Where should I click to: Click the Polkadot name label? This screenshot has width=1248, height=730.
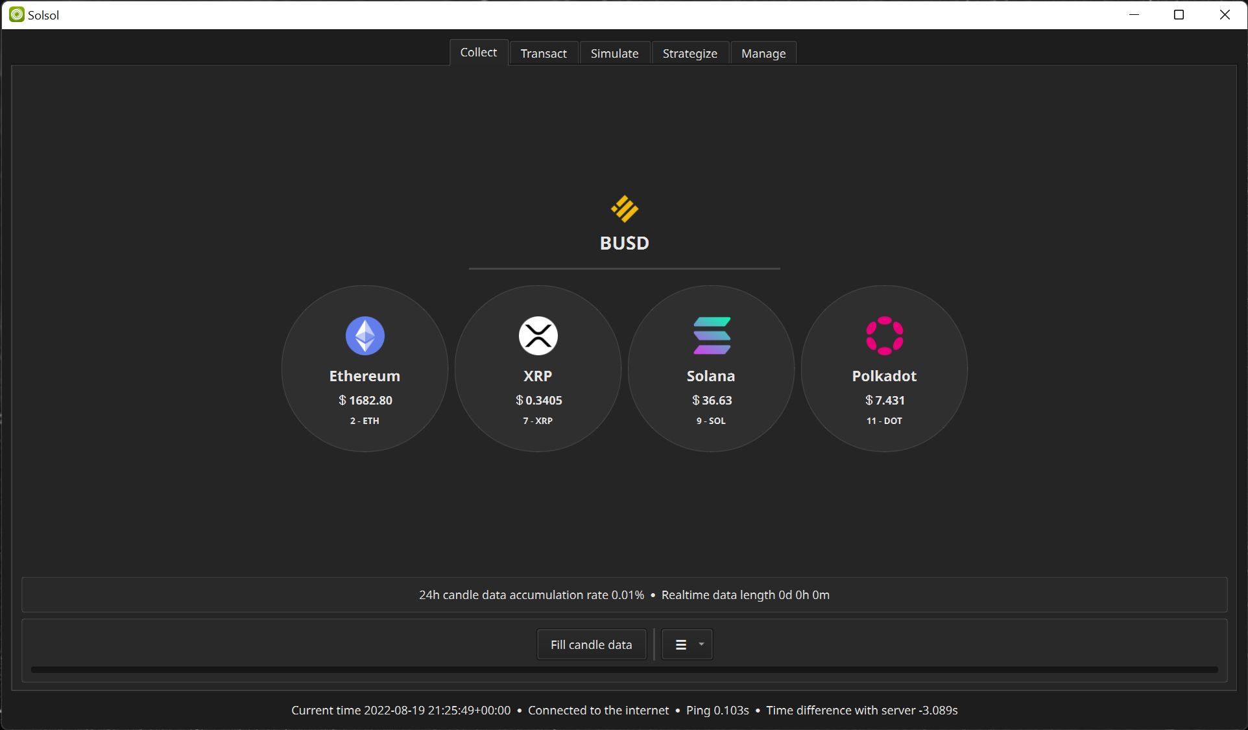tap(884, 376)
